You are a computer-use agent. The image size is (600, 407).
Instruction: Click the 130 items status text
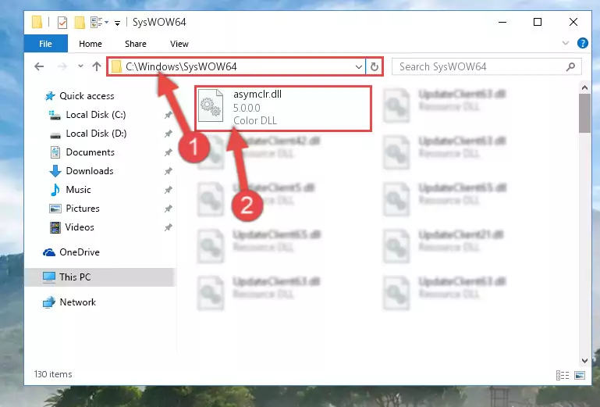(53, 374)
